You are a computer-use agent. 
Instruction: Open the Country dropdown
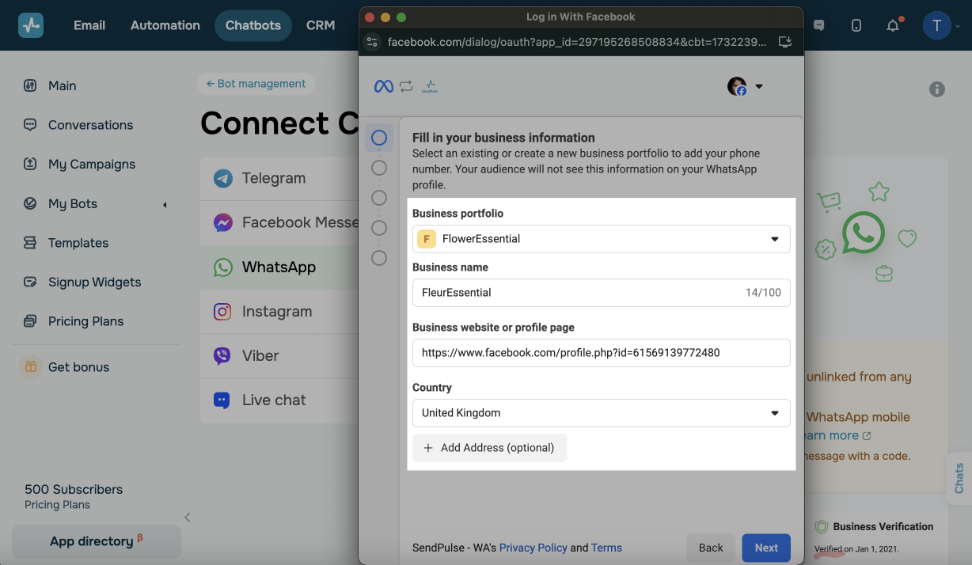point(601,413)
